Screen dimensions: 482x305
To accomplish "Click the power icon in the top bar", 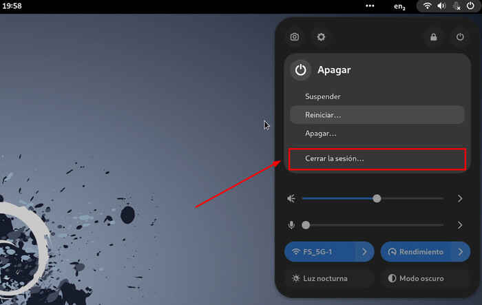I will tap(470, 6).
